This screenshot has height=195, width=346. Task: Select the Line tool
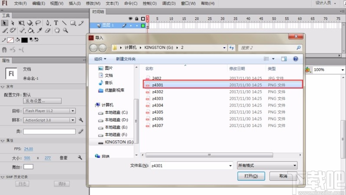64,23
